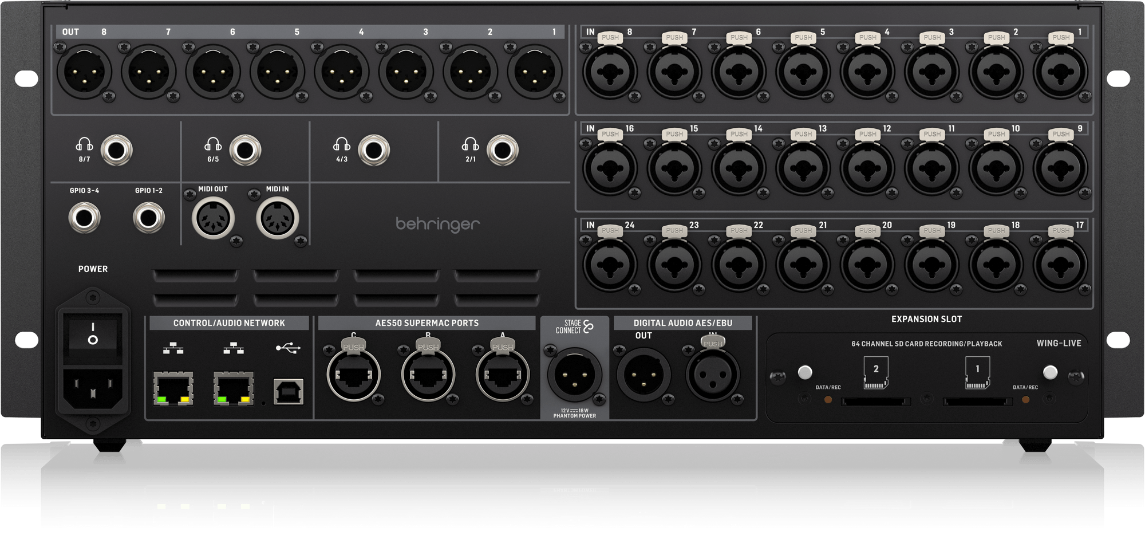Click SD card slot 2
This screenshot has width=1145, height=539.
point(875,402)
